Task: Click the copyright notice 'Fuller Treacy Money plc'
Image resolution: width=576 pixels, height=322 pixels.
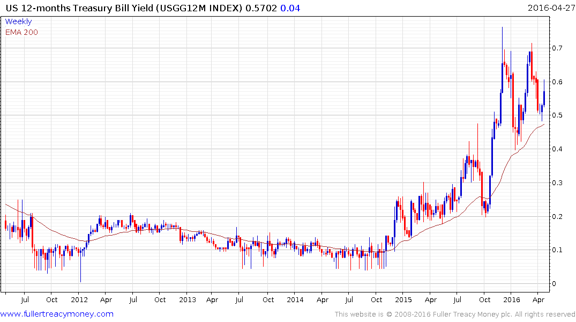Action: point(473,314)
